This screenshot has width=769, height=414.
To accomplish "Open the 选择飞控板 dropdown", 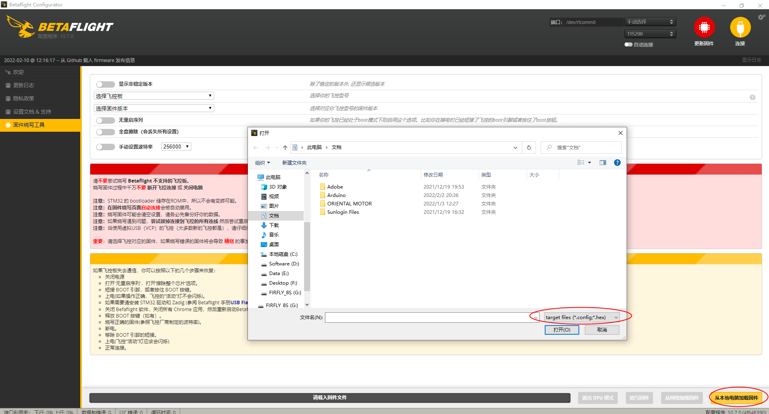I will [154, 96].
